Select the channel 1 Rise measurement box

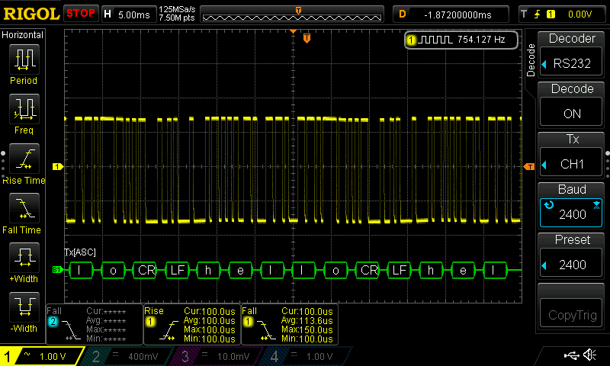tap(192, 324)
